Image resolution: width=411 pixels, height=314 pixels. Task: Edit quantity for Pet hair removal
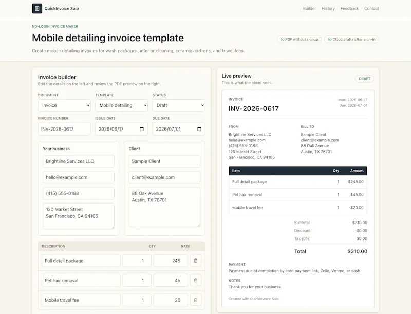point(137,280)
